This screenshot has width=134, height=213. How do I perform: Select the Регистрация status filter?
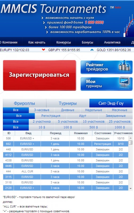51,116
